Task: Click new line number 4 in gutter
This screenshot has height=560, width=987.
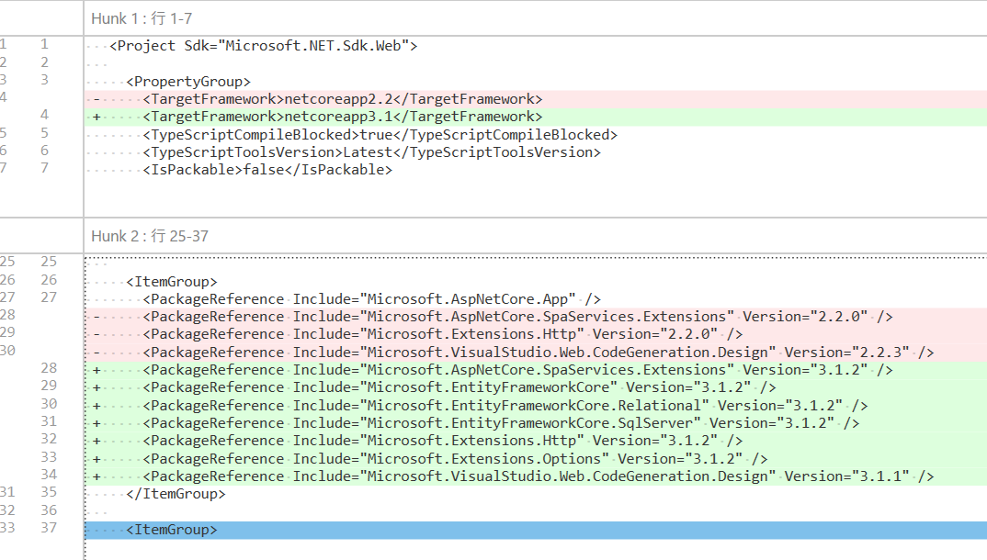Action: tap(44, 115)
